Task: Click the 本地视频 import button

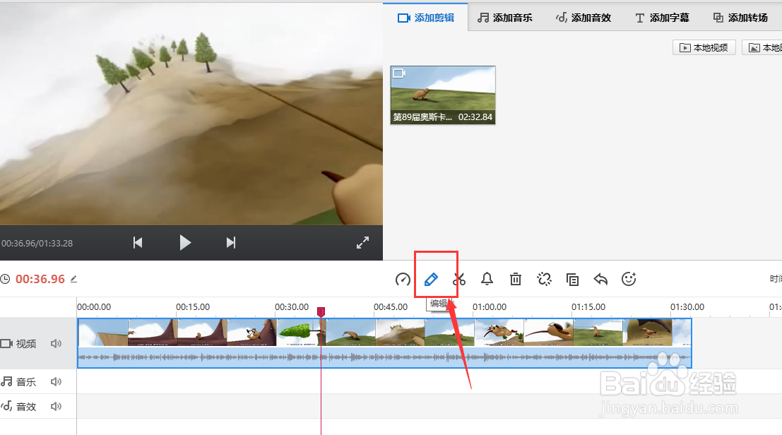Action: click(704, 47)
